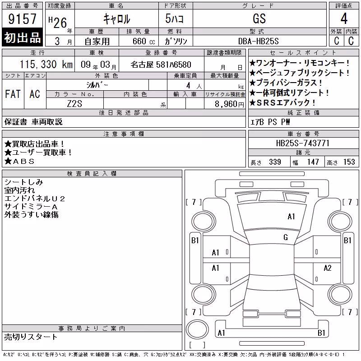Click the model code DBA-HB25S
361x361 pixels.
[x=259, y=41]
